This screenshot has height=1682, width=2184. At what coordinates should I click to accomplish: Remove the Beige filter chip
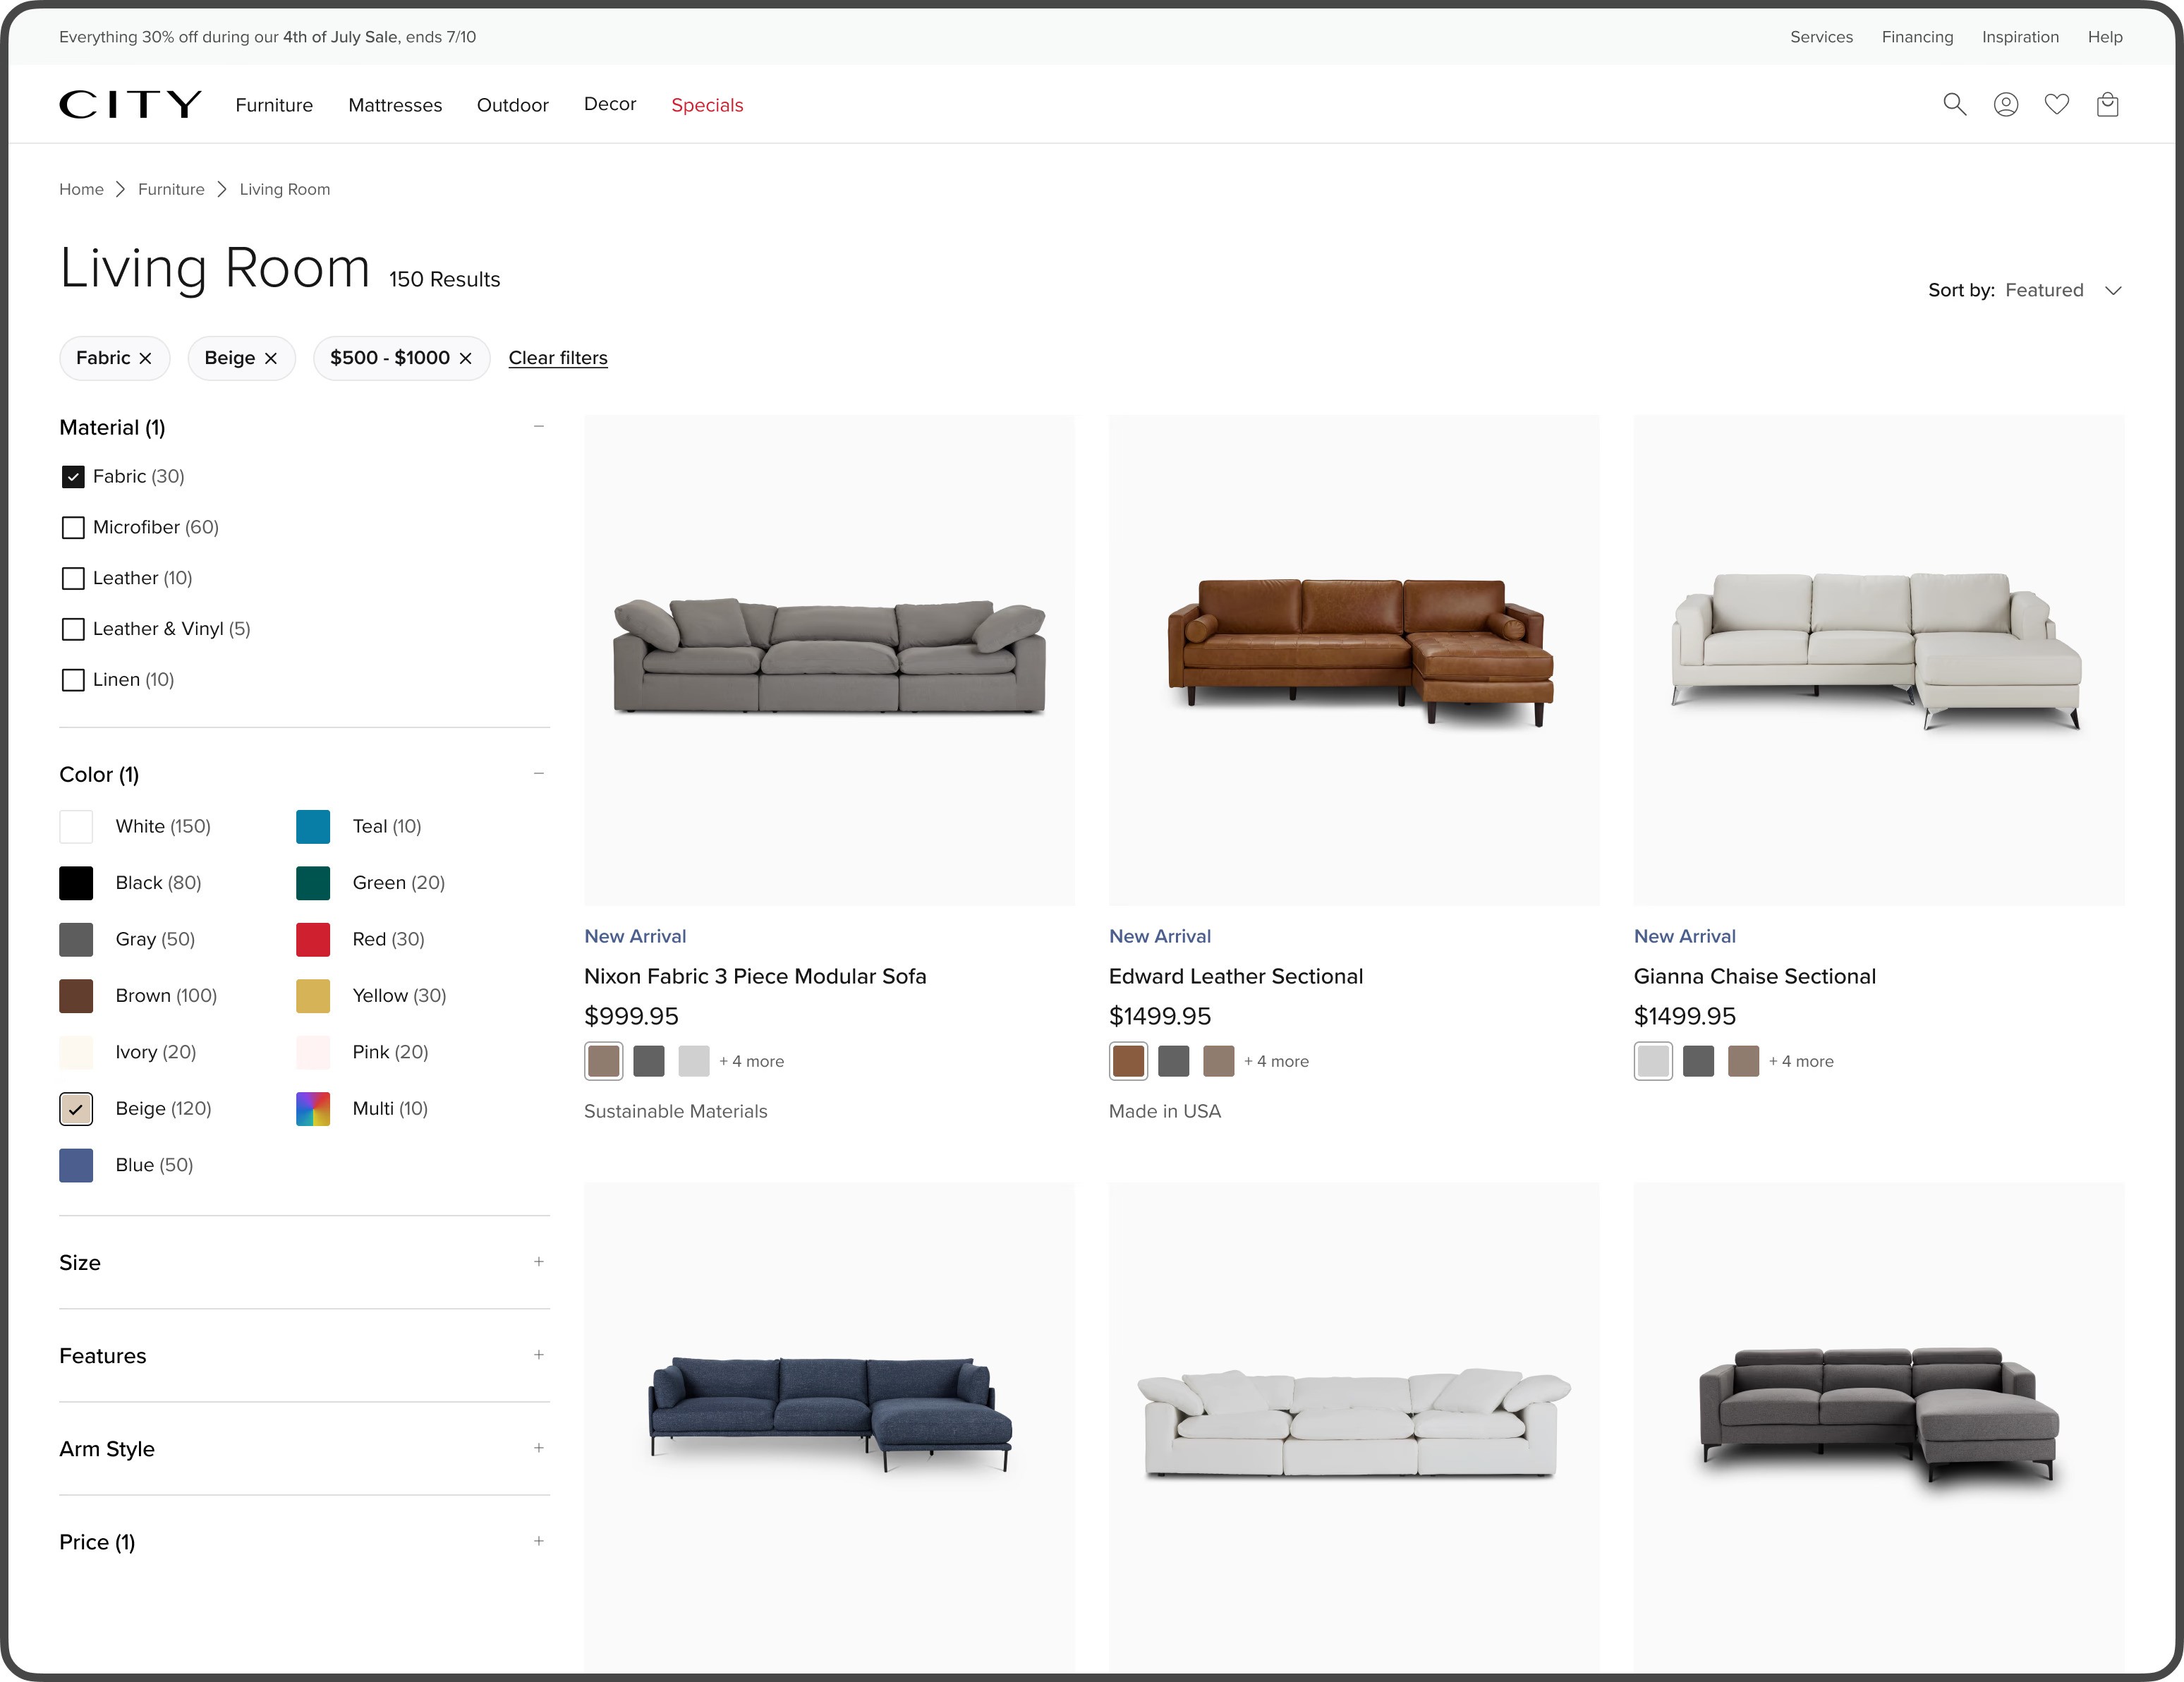click(x=271, y=358)
